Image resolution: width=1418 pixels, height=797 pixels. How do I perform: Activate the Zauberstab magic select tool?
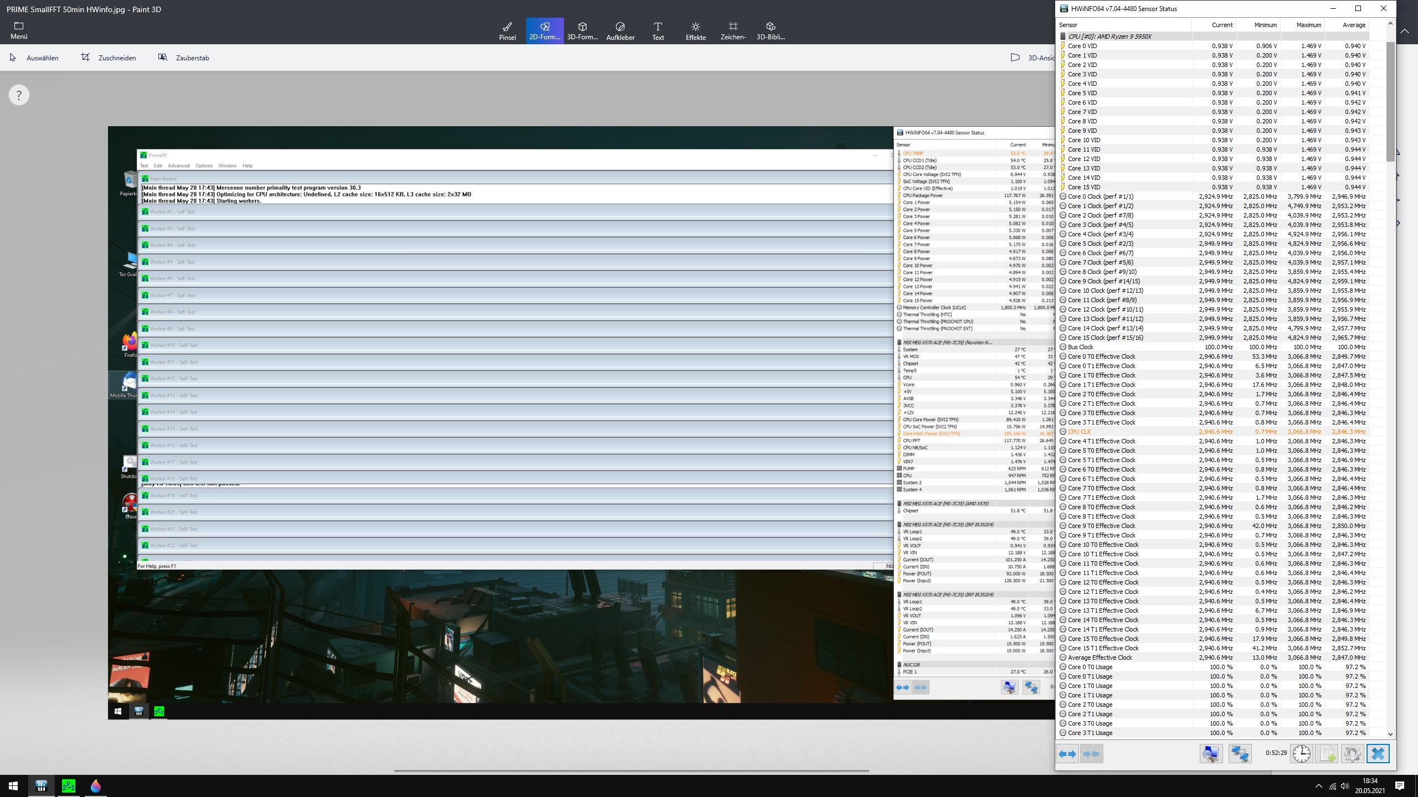click(x=184, y=58)
